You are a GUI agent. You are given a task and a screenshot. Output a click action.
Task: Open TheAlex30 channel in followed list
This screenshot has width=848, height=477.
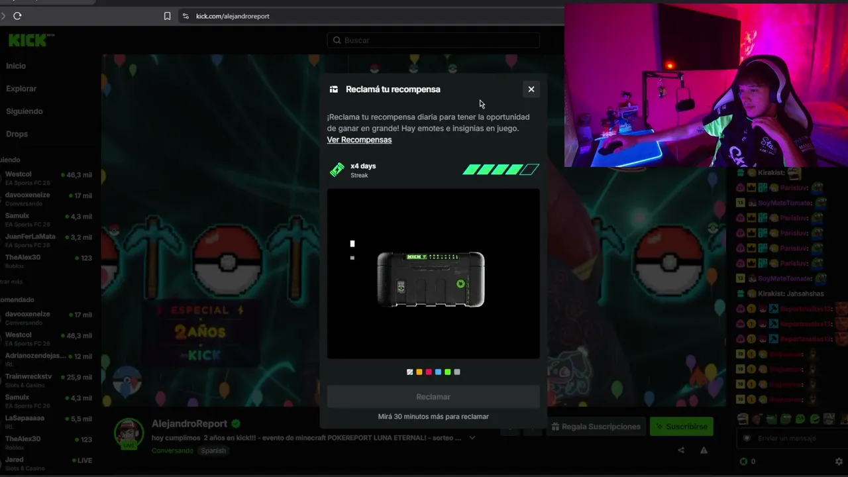[48, 260]
